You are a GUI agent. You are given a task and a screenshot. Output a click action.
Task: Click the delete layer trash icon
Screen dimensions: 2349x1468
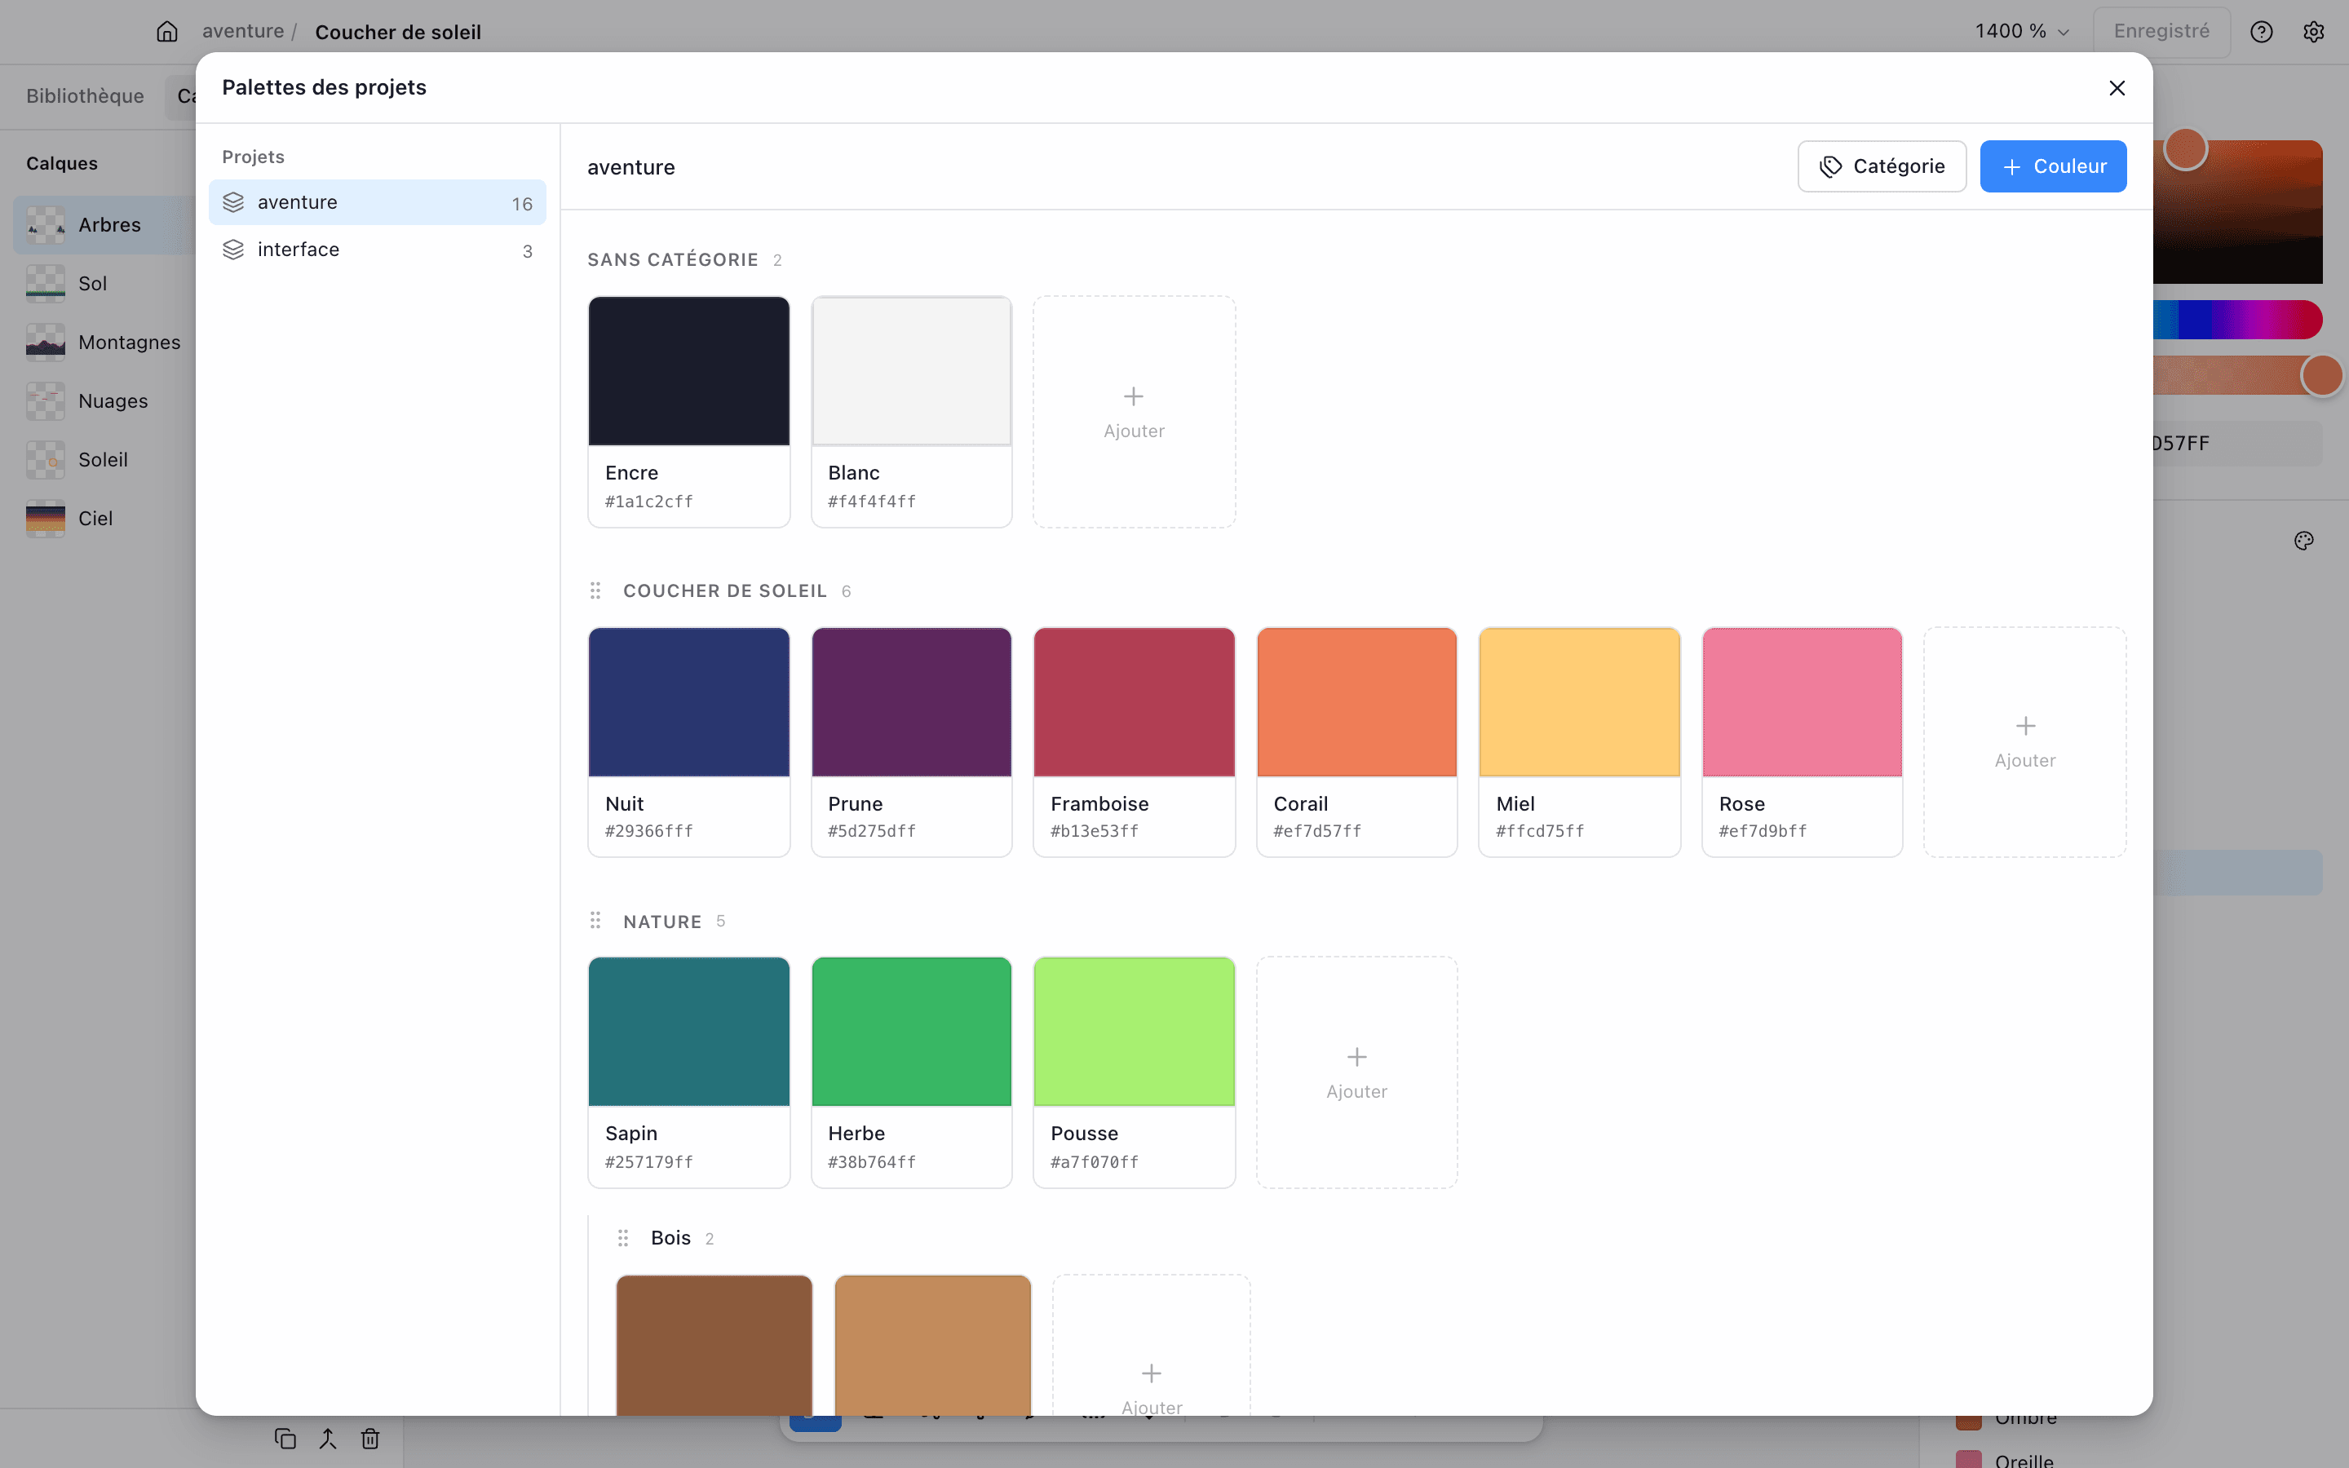369,1438
